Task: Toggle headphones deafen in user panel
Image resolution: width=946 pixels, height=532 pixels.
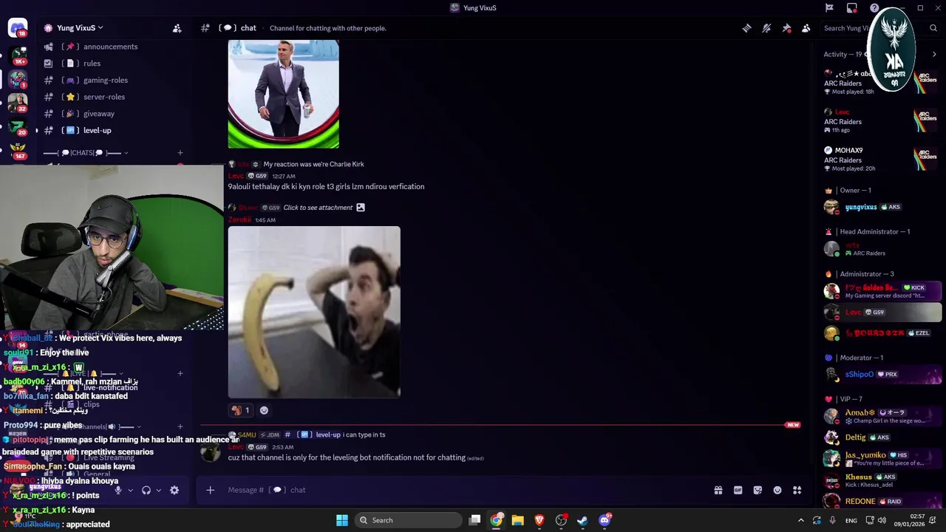Action: click(x=146, y=490)
